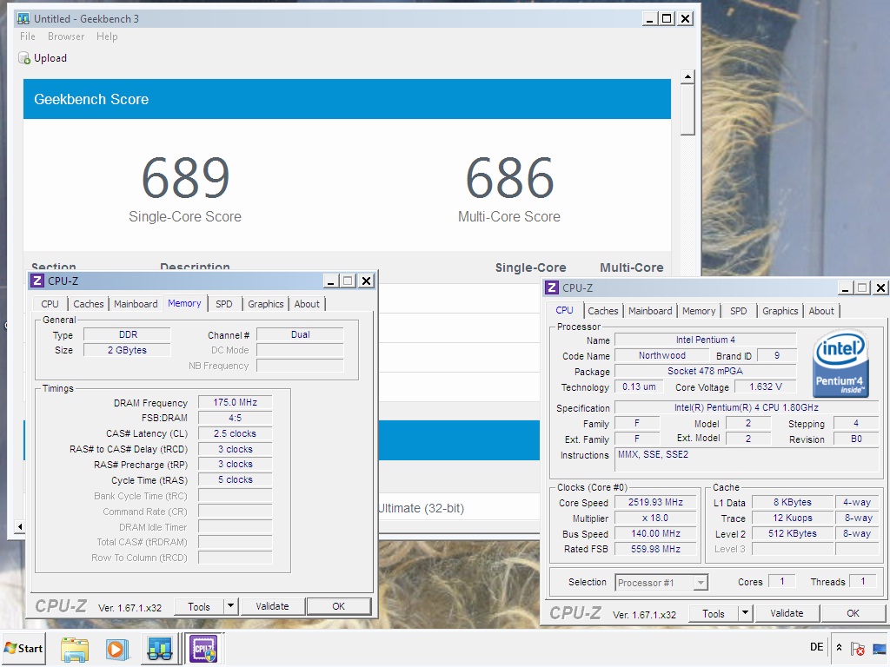Open the Help menu in Geekbench
The width and height of the screenshot is (890, 667).
tap(107, 36)
